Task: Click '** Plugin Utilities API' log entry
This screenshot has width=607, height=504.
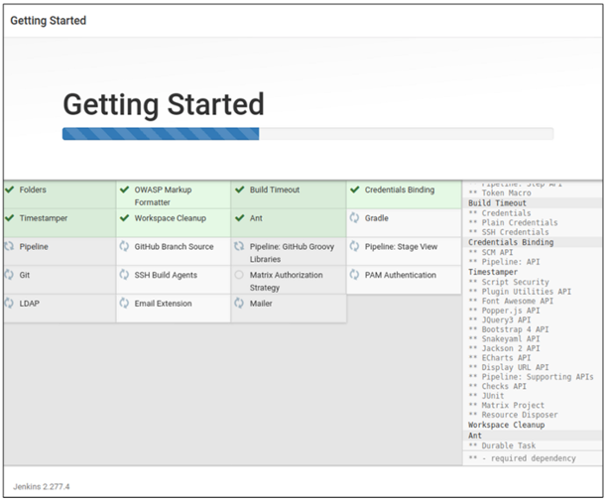Action: tap(520, 291)
